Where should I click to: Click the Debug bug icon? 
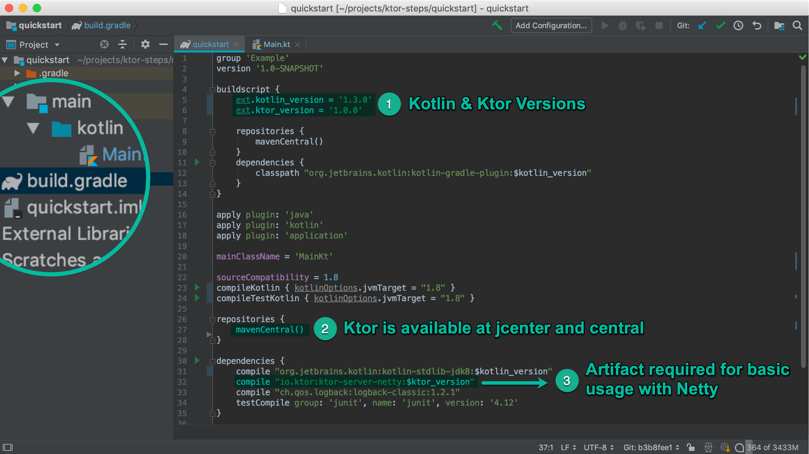pyautogui.click(x=623, y=25)
